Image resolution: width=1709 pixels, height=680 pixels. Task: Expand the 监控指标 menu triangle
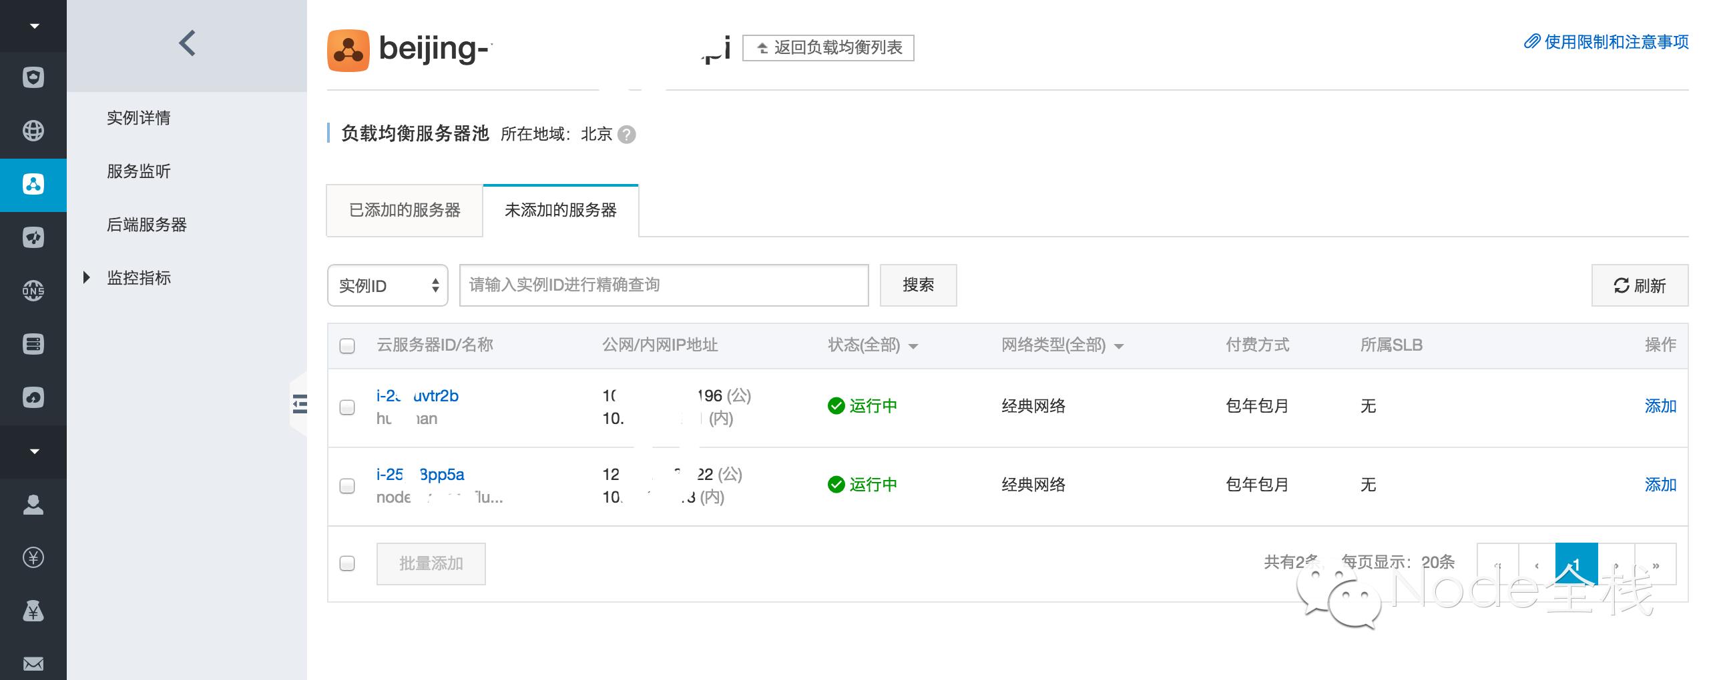pyautogui.click(x=86, y=277)
